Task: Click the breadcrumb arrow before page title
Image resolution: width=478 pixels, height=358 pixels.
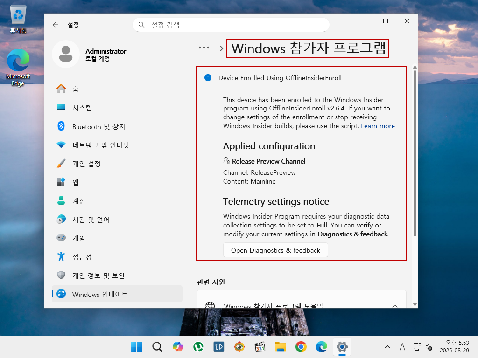Action: tap(221, 48)
